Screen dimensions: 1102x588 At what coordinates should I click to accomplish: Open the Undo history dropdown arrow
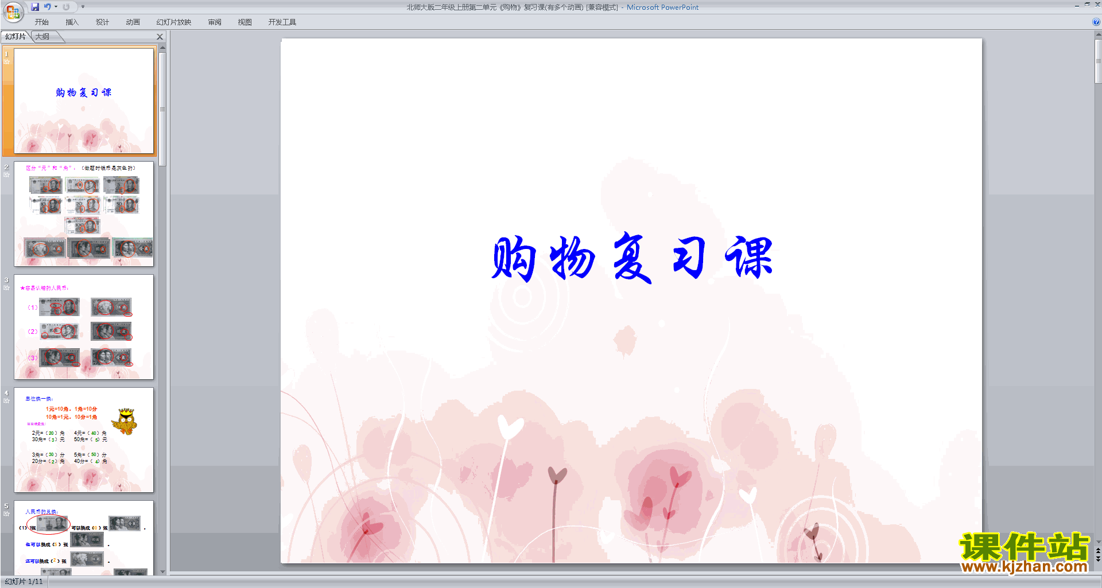(56, 7)
